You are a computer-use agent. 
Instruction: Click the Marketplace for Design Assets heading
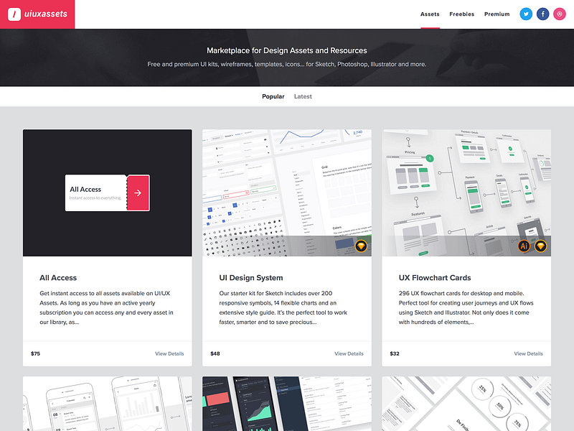(287, 50)
